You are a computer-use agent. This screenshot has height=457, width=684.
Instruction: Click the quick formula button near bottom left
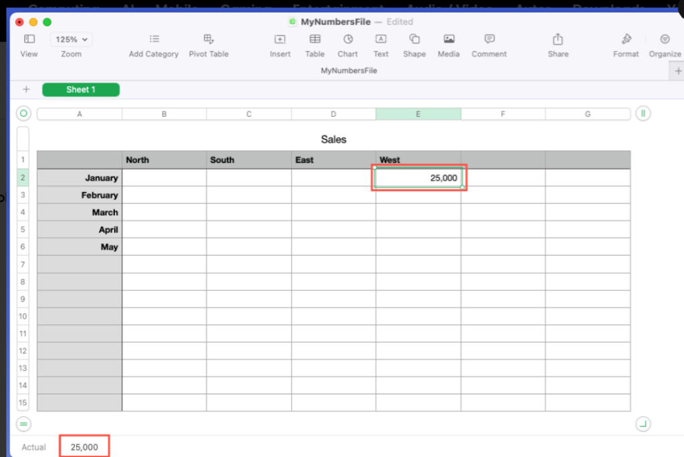(x=23, y=424)
